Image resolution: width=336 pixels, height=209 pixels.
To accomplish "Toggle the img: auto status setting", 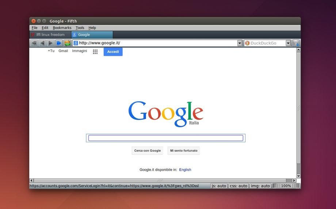I will click(x=260, y=186).
